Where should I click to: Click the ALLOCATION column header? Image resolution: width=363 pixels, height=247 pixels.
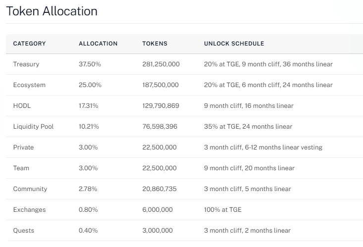tap(98, 44)
